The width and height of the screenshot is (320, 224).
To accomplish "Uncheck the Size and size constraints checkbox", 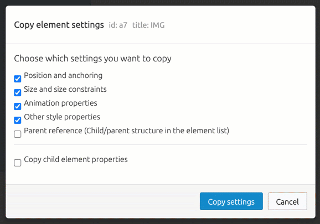I will pyautogui.click(x=18, y=92).
